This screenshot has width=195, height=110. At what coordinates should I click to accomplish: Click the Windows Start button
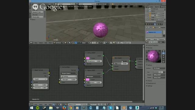coord(32,108)
